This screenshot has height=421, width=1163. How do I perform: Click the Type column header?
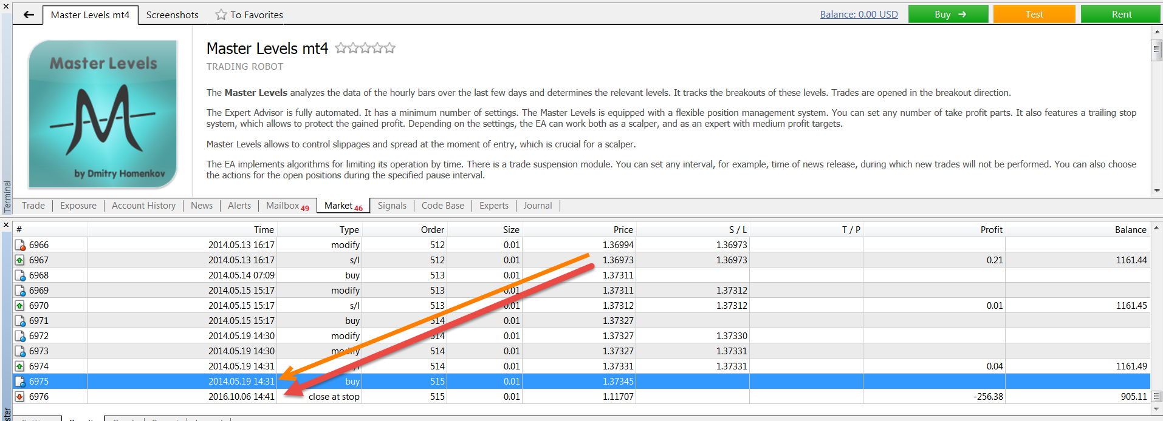(x=320, y=229)
